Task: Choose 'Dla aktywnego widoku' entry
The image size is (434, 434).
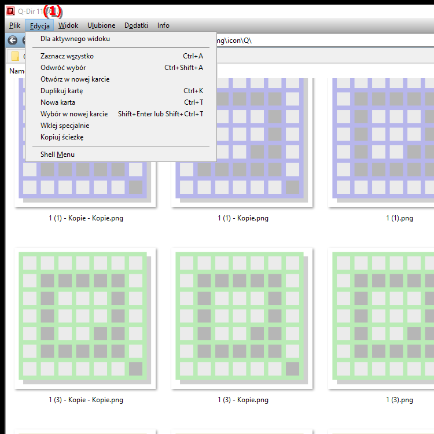Action: point(121,39)
